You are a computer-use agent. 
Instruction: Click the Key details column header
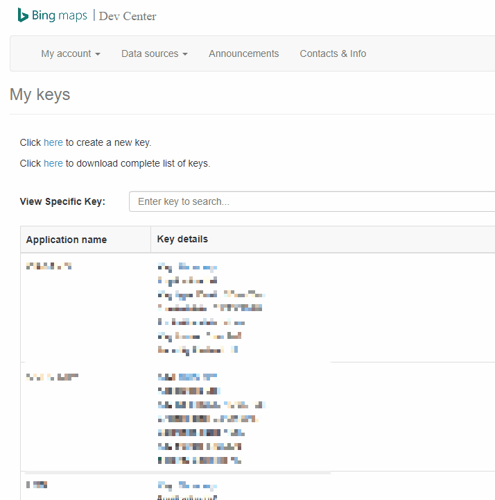182,239
